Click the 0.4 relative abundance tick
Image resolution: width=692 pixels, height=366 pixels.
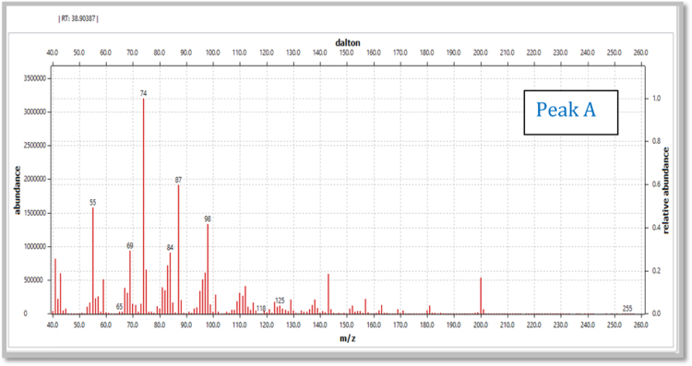click(656, 228)
